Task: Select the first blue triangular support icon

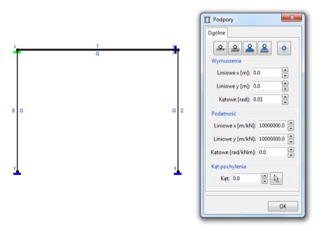Action: point(250,48)
